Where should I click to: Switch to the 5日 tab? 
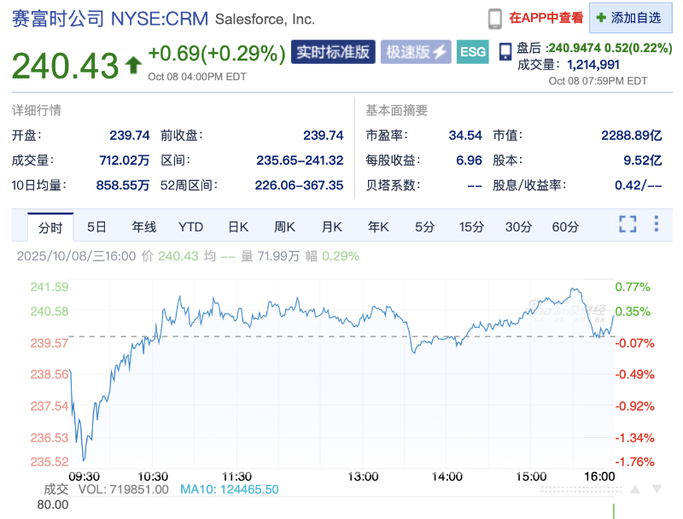coord(96,227)
